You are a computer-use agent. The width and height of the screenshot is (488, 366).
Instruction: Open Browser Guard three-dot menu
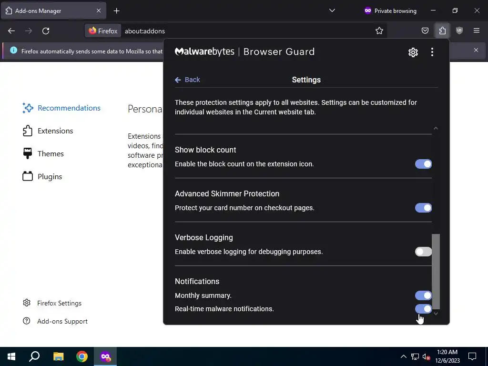432,52
